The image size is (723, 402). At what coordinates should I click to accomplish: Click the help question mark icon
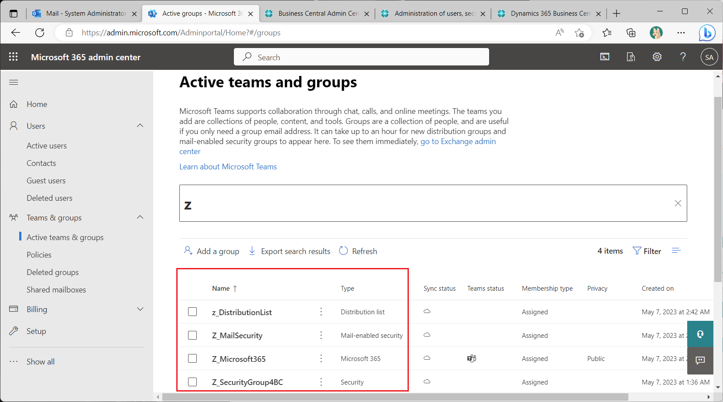pos(683,57)
